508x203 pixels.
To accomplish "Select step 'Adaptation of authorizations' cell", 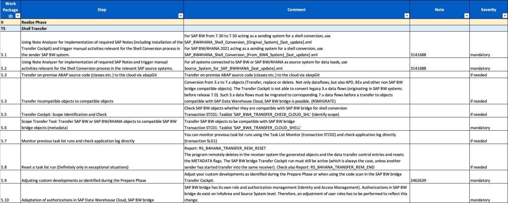I will click(102, 193).
